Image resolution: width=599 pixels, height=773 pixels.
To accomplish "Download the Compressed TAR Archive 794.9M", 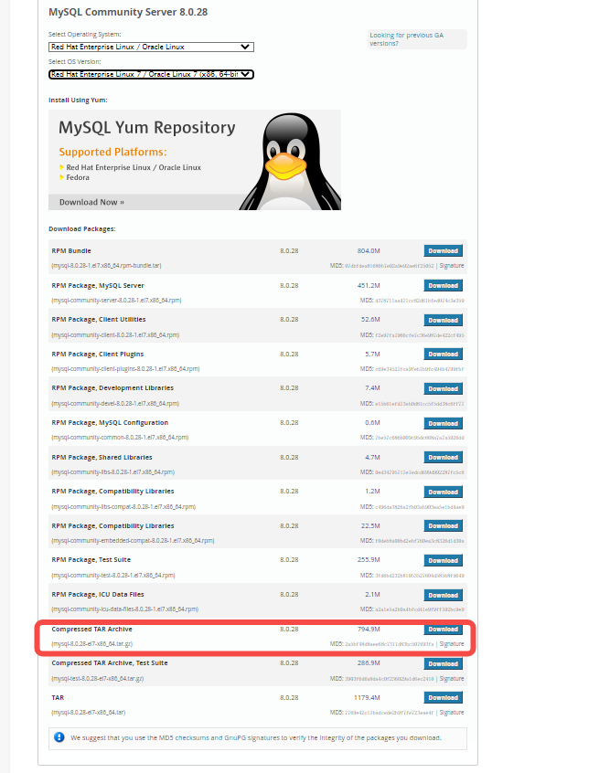I will click(x=444, y=629).
